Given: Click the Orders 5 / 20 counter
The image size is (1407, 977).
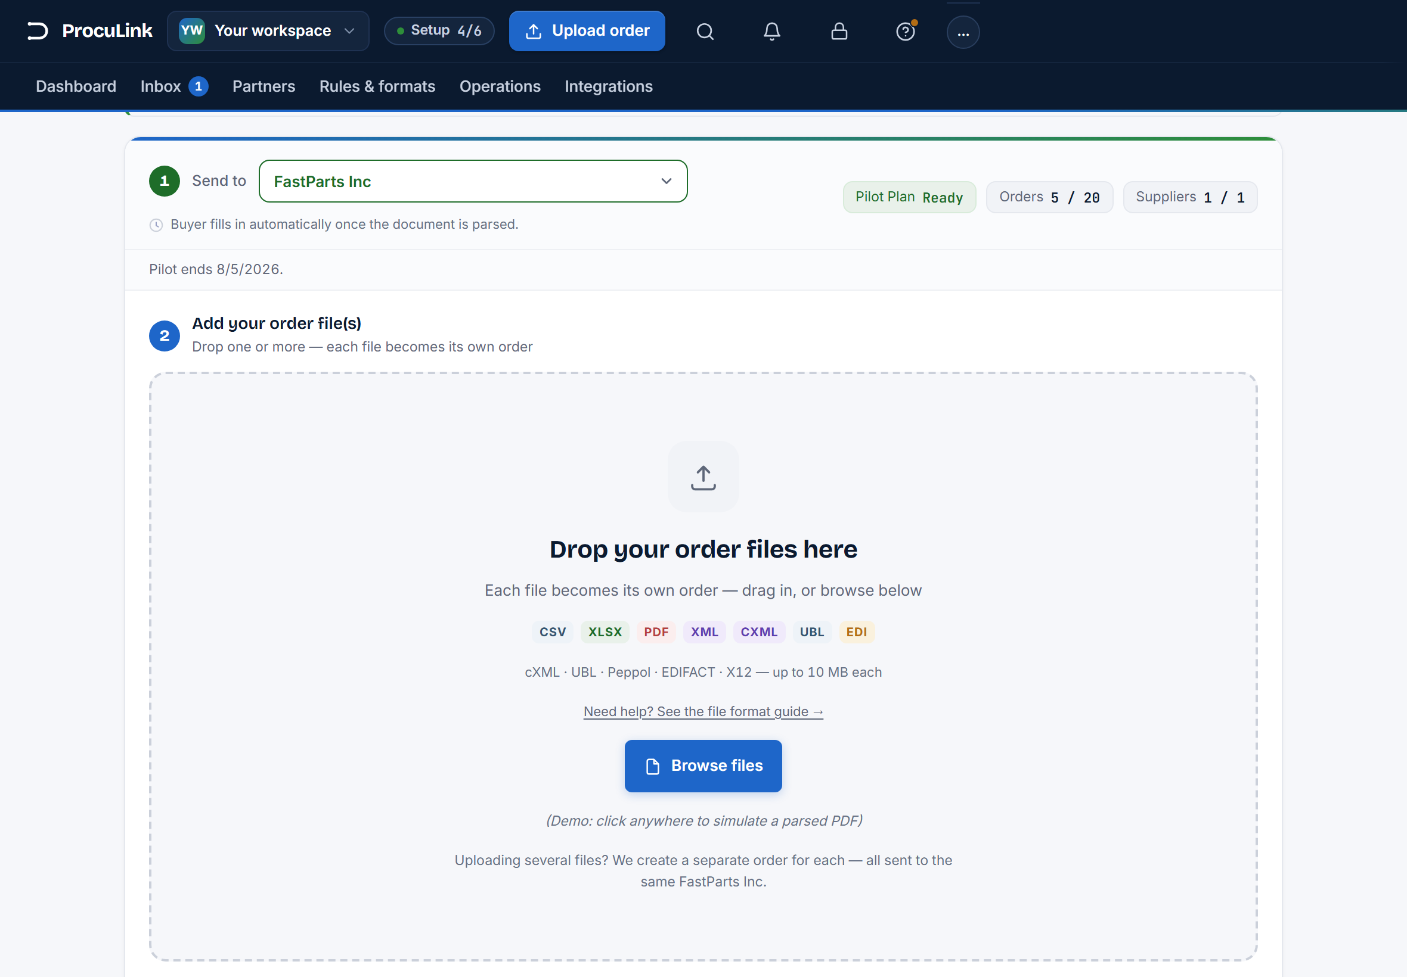Looking at the screenshot, I should (1050, 197).
